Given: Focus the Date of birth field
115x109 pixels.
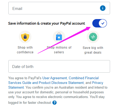Looking at the screenshot, I should 59,66.
